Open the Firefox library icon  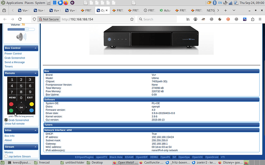click(188, 19)
